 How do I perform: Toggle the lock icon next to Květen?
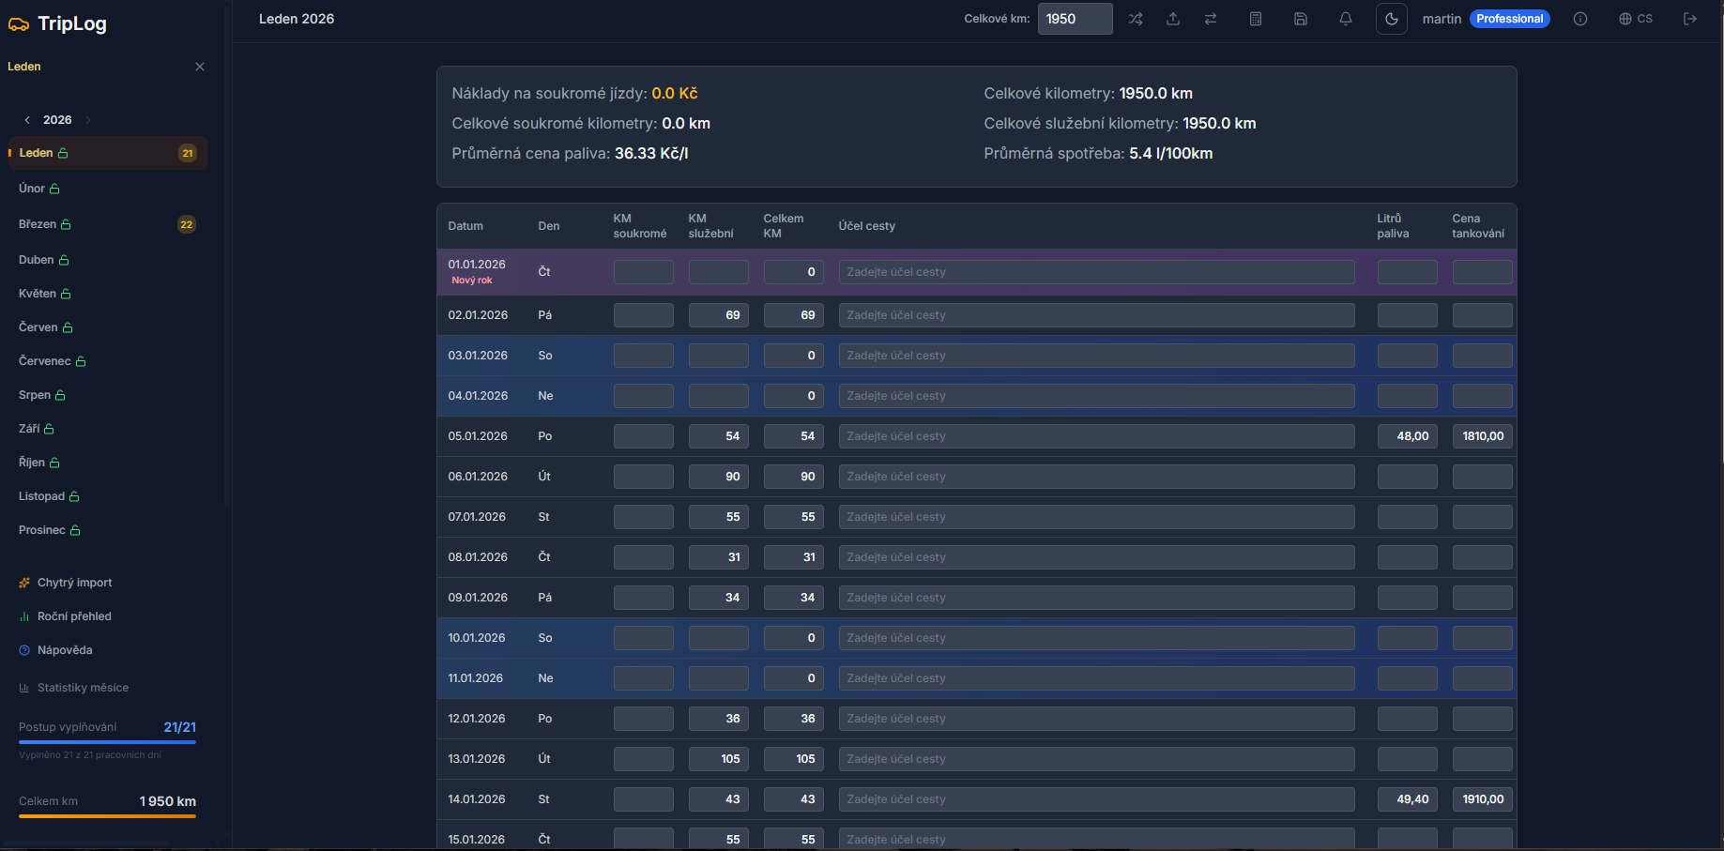(x=66, y=294)
